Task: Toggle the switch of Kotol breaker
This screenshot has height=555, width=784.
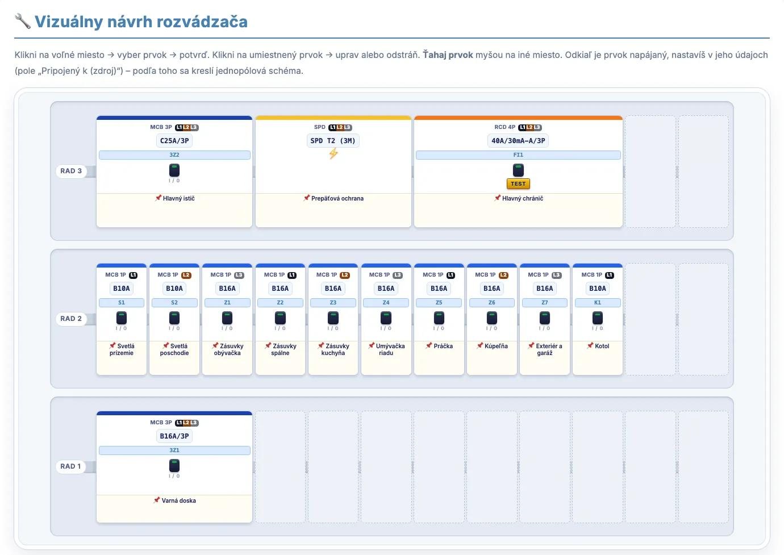Action: click(598, 318)
